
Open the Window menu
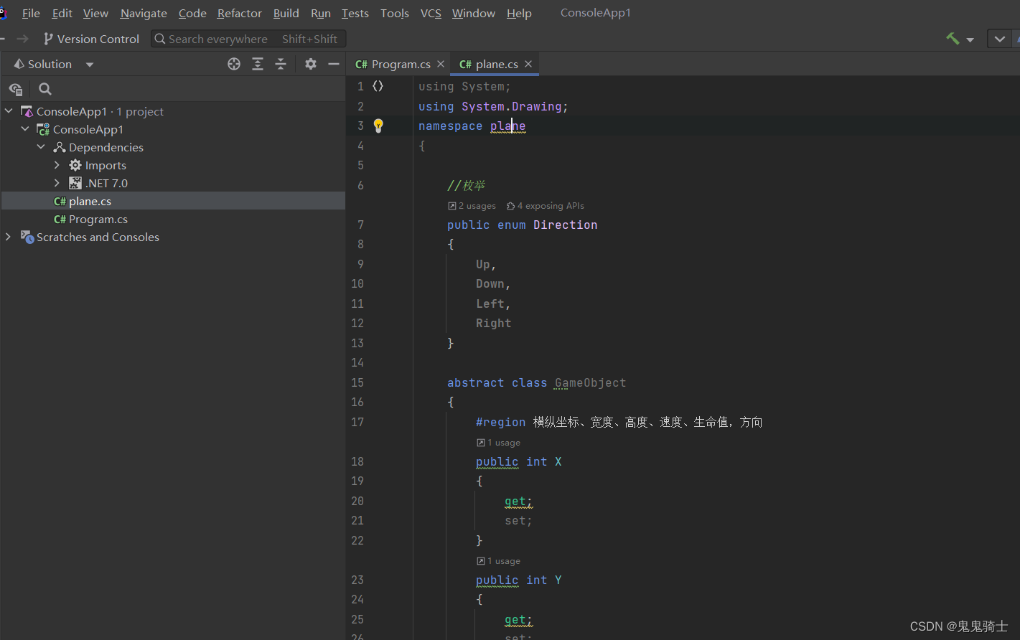tap(473, 13)
